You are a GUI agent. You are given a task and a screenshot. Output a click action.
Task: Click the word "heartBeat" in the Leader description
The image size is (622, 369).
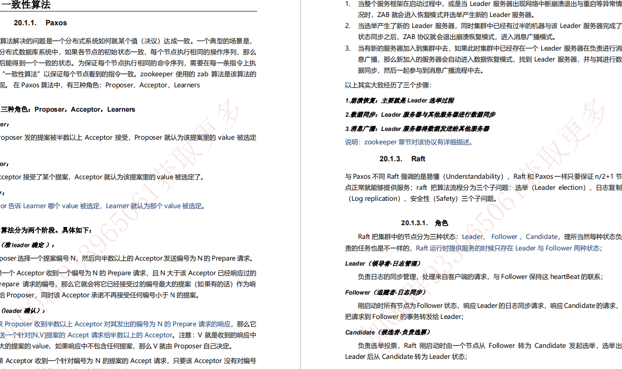point(565,277)
